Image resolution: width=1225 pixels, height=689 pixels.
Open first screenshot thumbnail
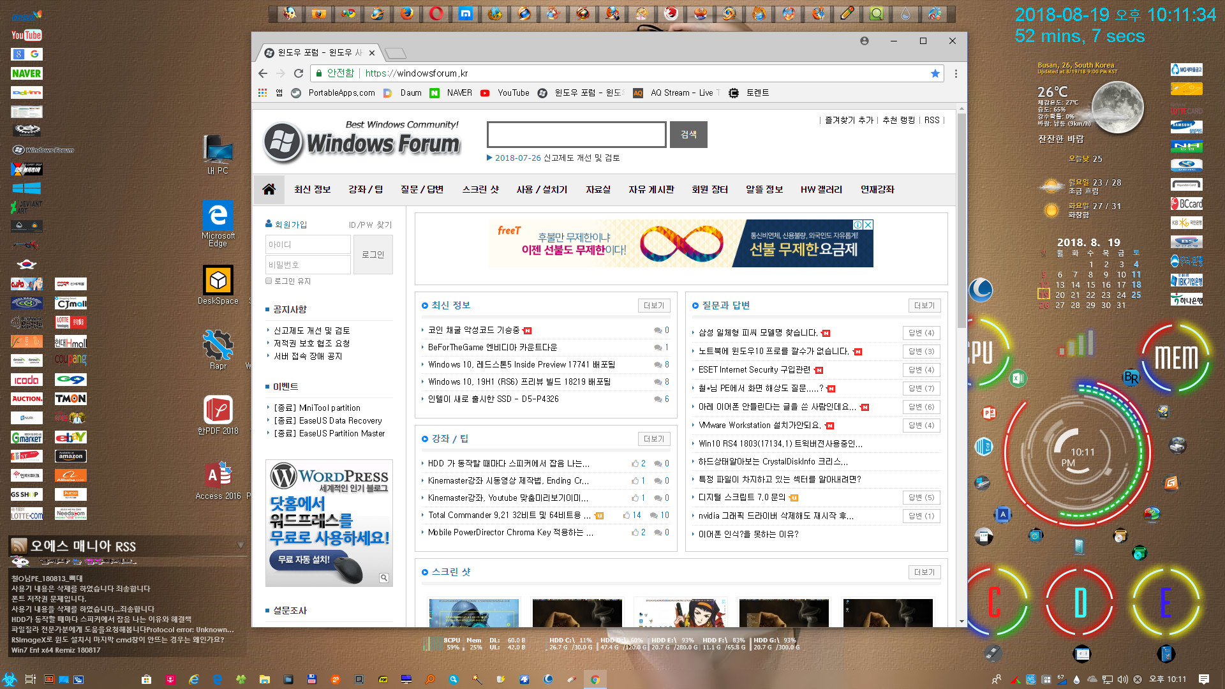click(473, 612)
